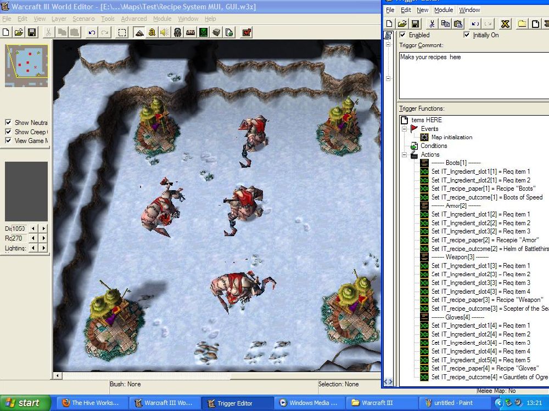Open the Terrain Editor module icon
This screenshot has height=411, width=549.
[x=139, y=32]
